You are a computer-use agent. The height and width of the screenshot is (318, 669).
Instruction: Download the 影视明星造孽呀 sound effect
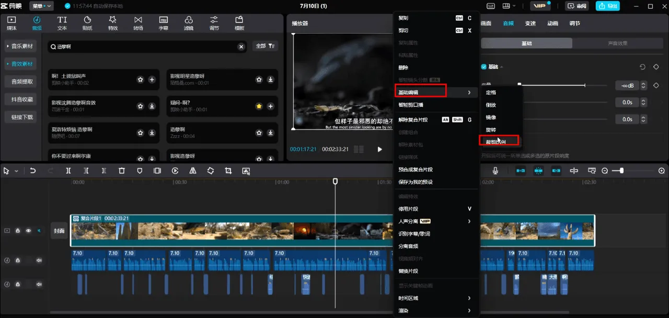(x=270, y=79)
